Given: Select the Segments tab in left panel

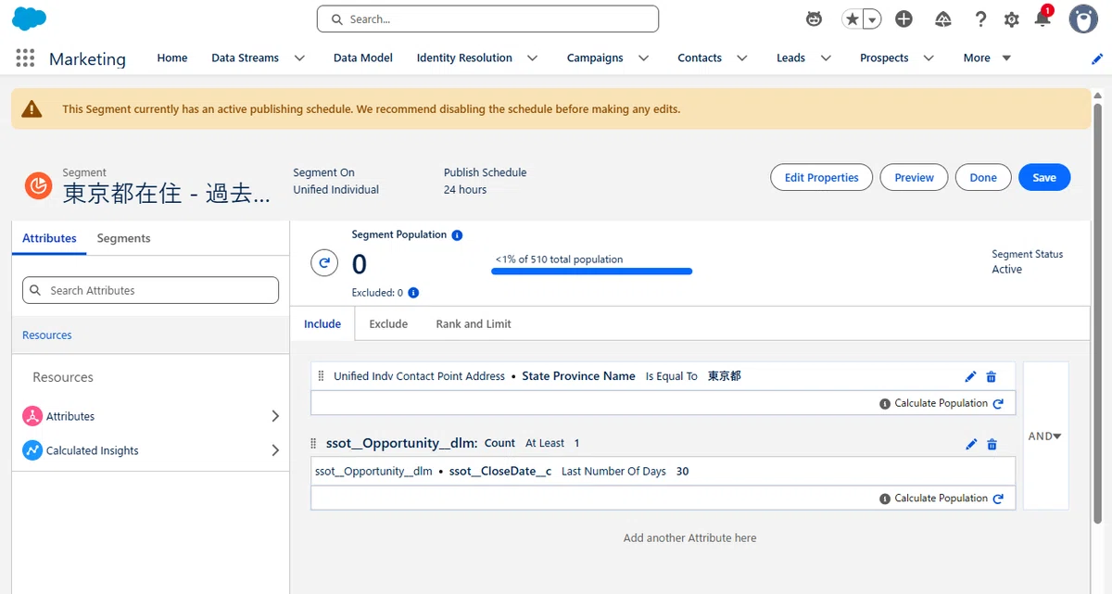Looking at the screenshot, I should (x=123, y=238).
